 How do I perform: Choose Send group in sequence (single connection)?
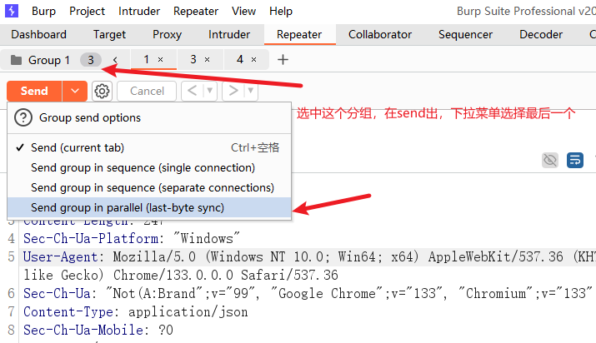click(143, 167)
